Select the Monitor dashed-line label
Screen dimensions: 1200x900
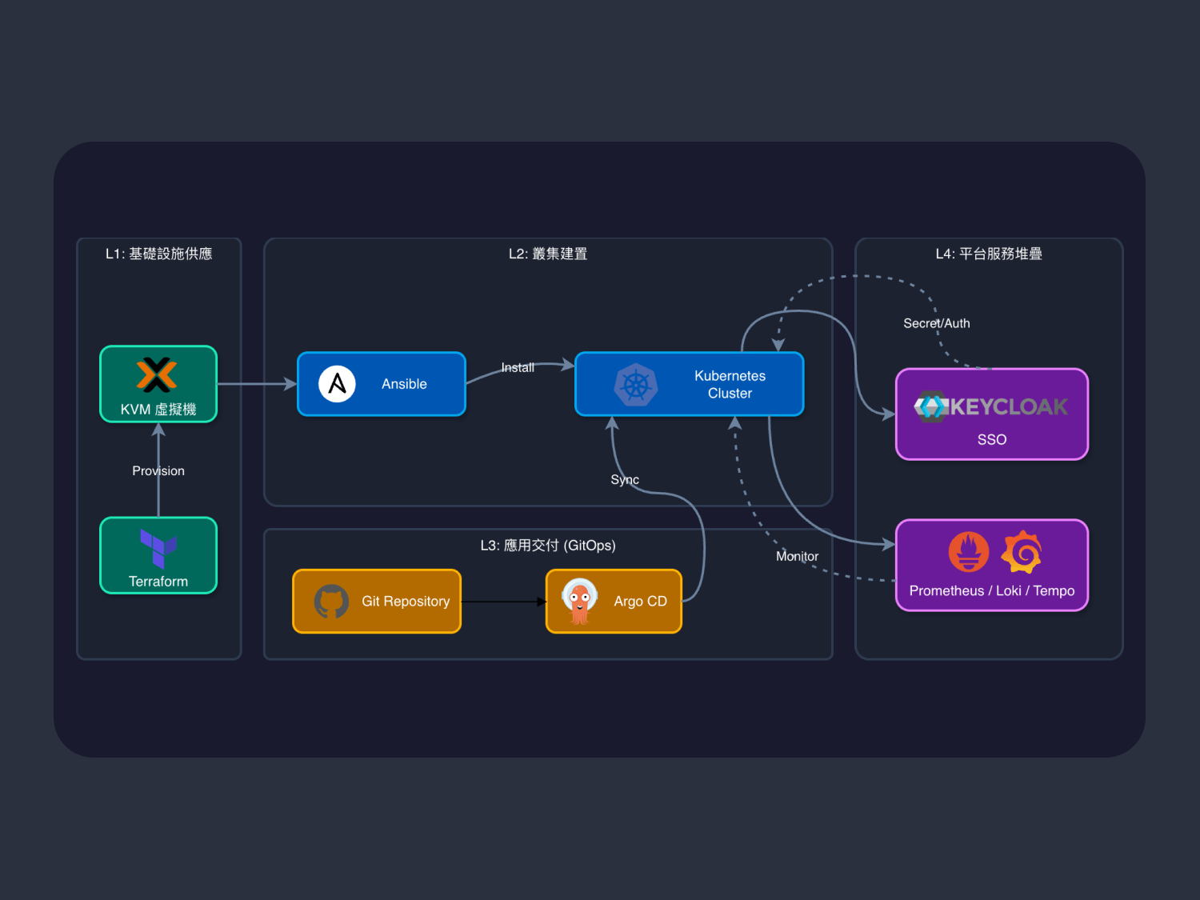pyautogui.click(x=797, y=557)
